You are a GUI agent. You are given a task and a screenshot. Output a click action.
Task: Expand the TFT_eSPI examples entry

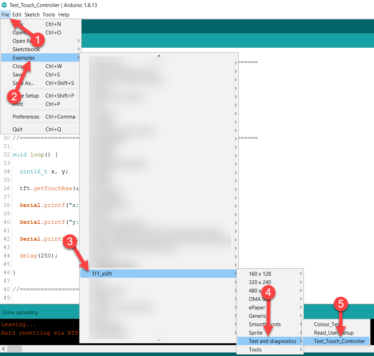(x=159, y=274)
